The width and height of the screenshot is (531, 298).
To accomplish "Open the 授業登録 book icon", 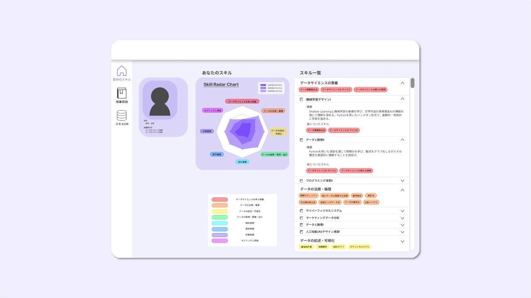I will point(122,94).
